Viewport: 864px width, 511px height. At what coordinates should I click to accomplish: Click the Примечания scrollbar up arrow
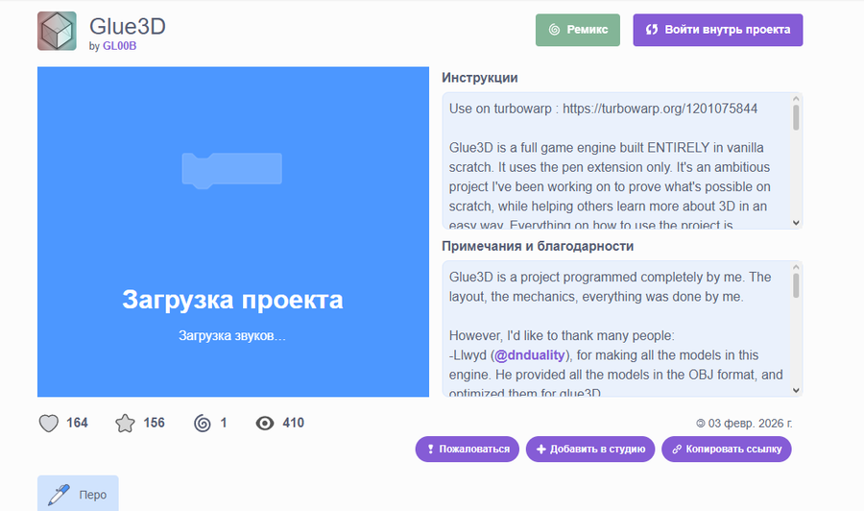[x=796, y=267]
